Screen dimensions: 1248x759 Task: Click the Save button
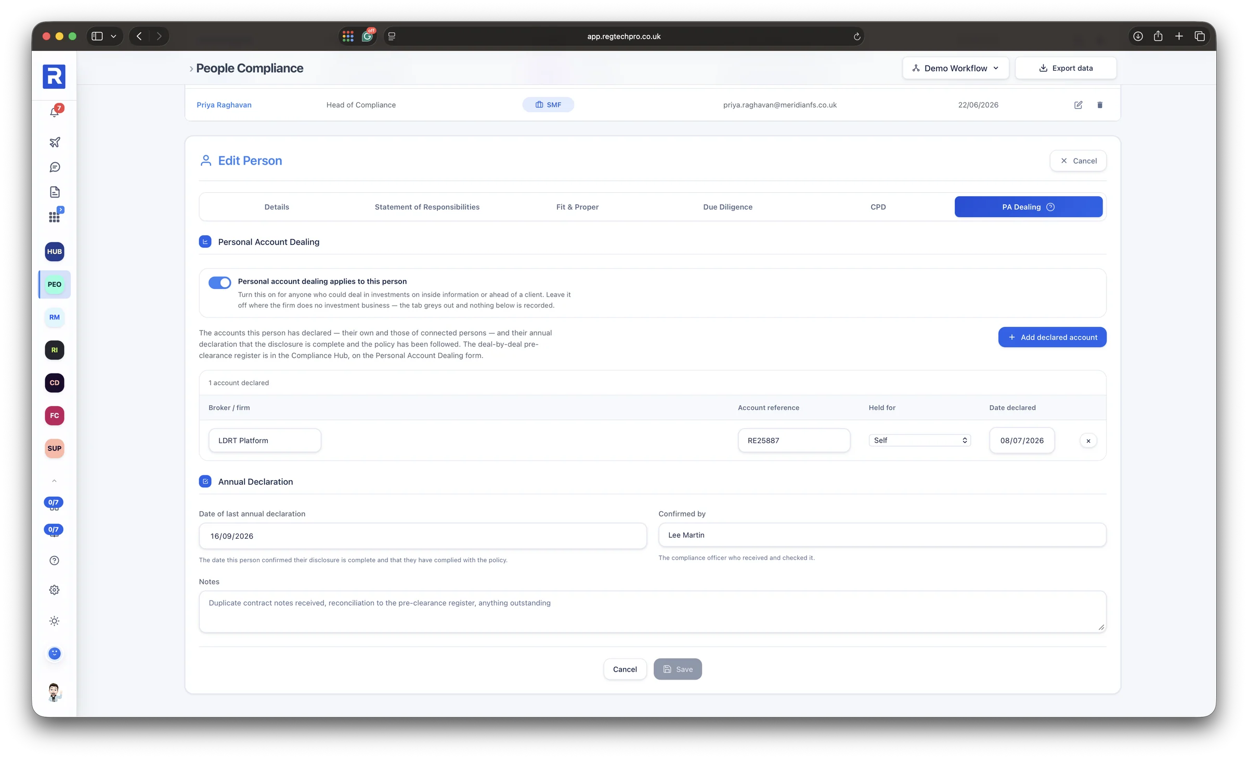678,669
